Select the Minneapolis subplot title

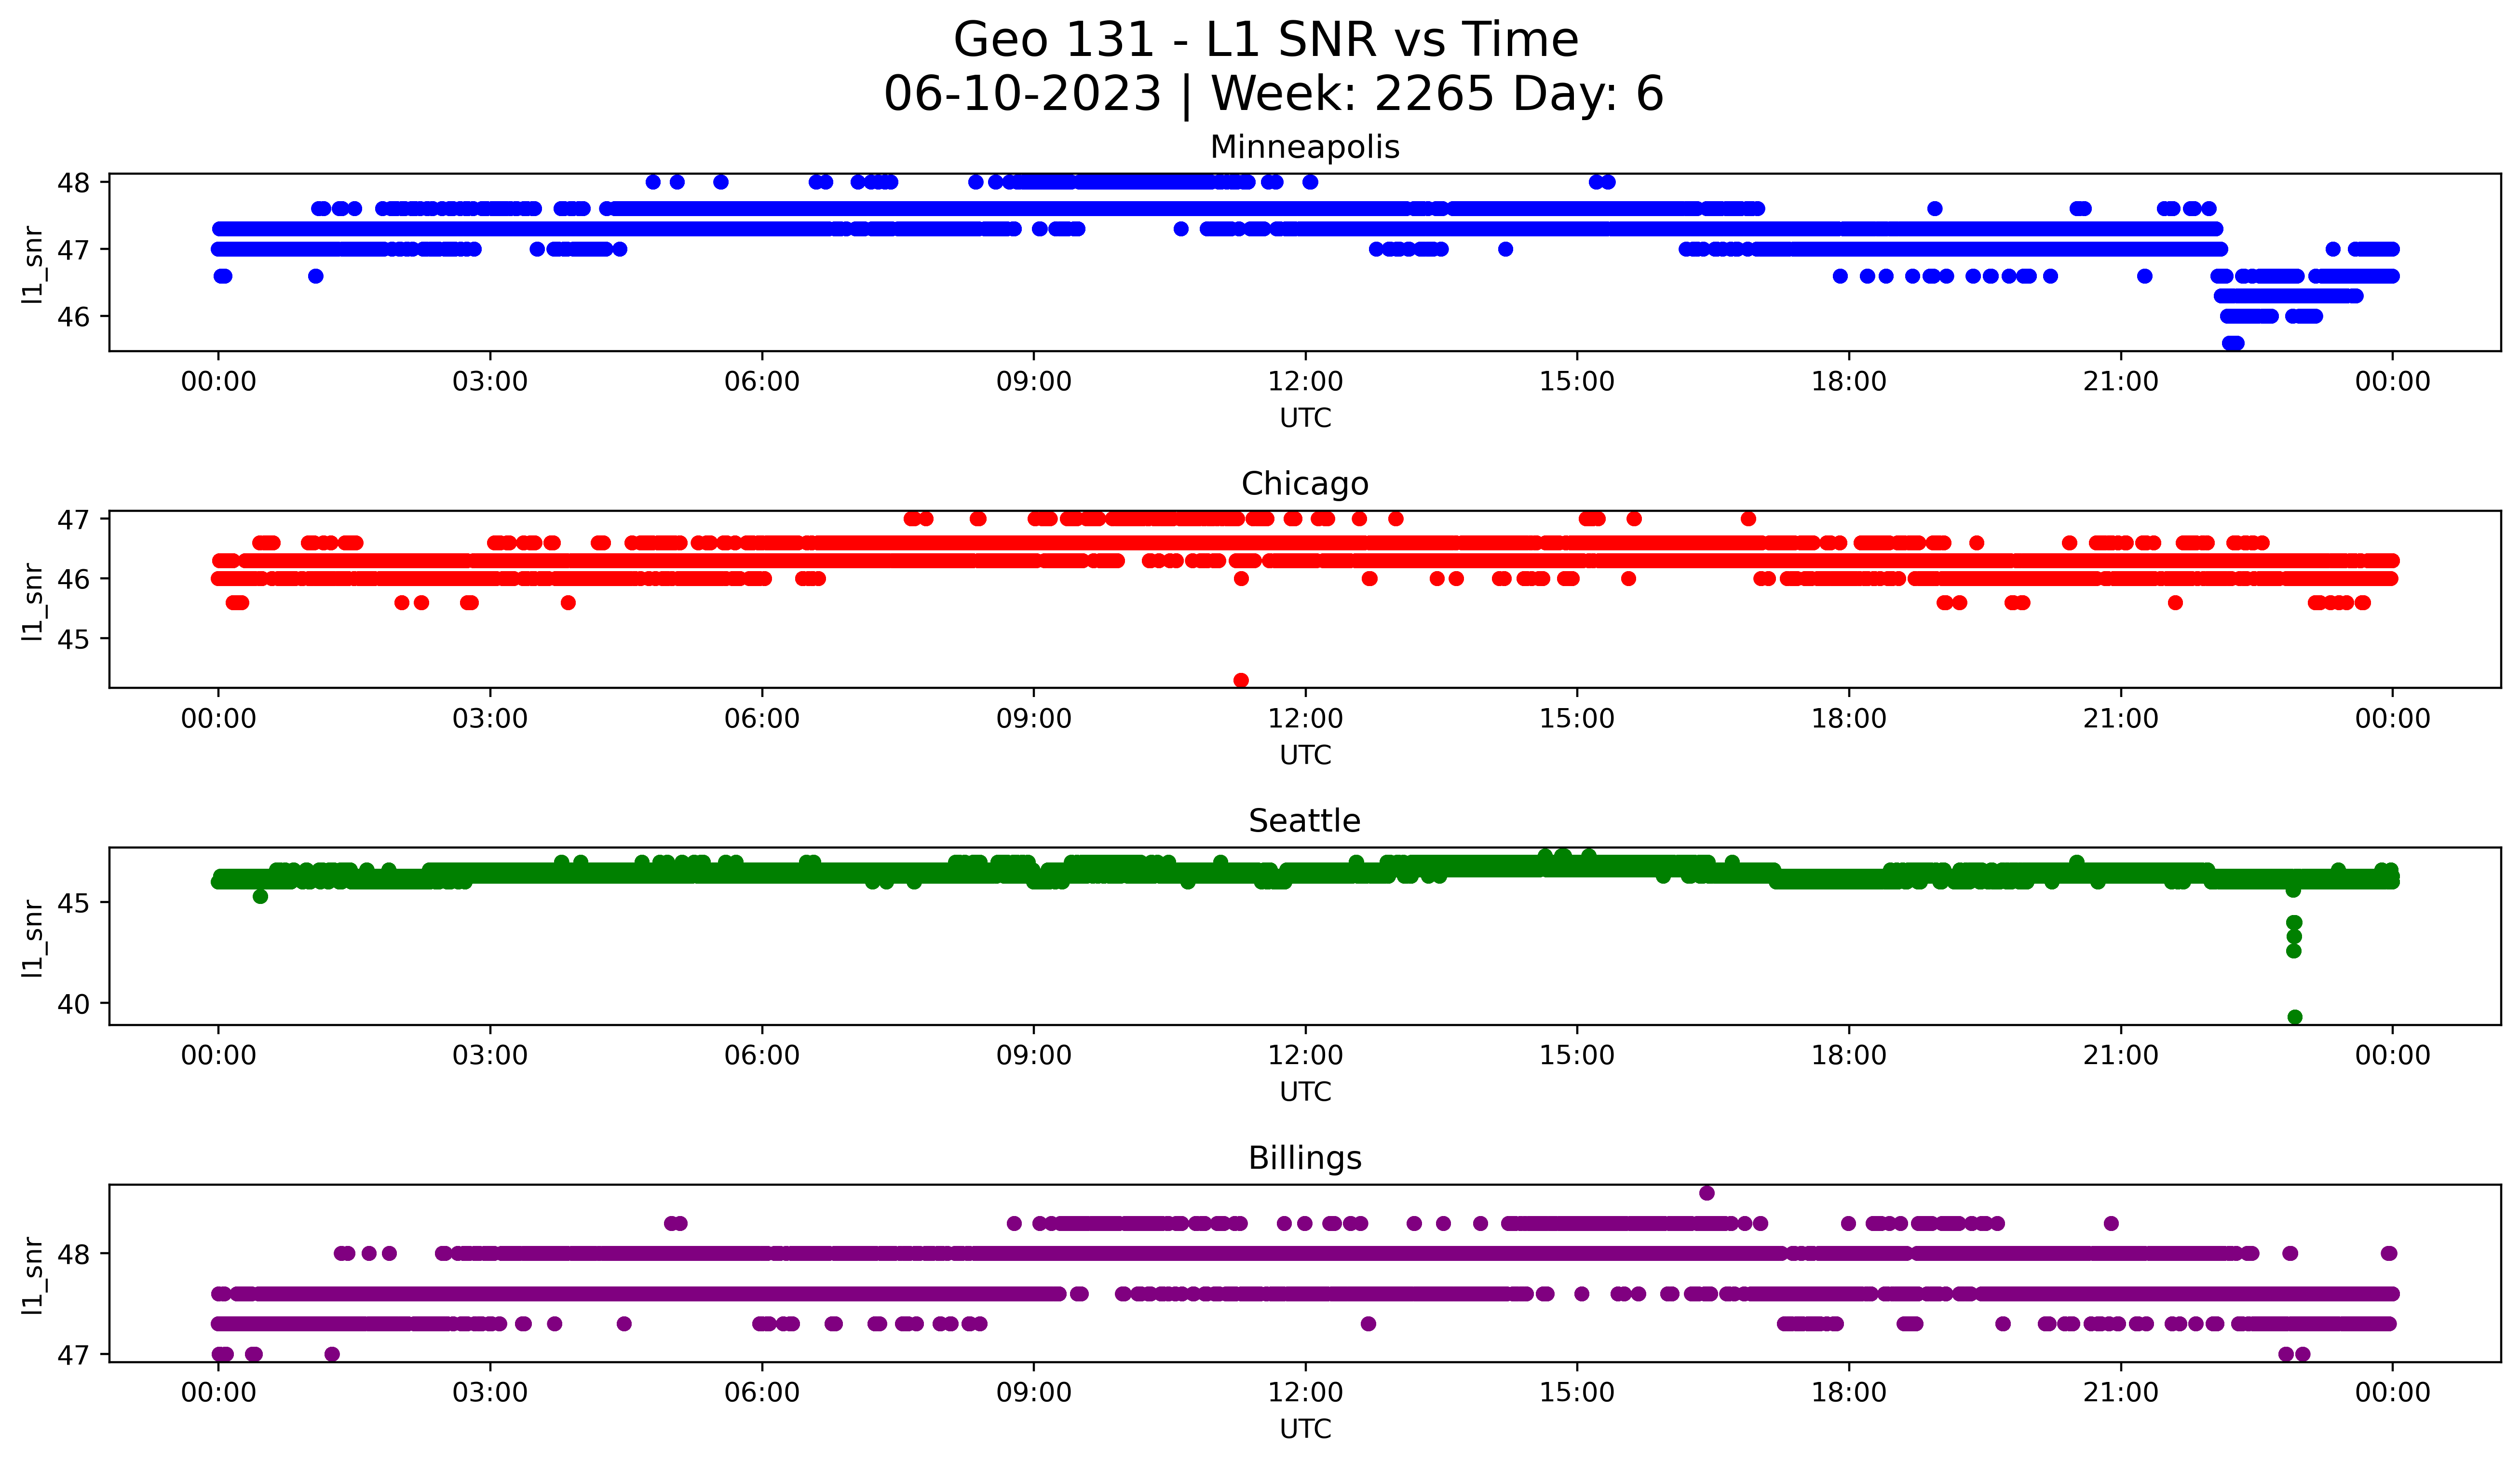1305,147
